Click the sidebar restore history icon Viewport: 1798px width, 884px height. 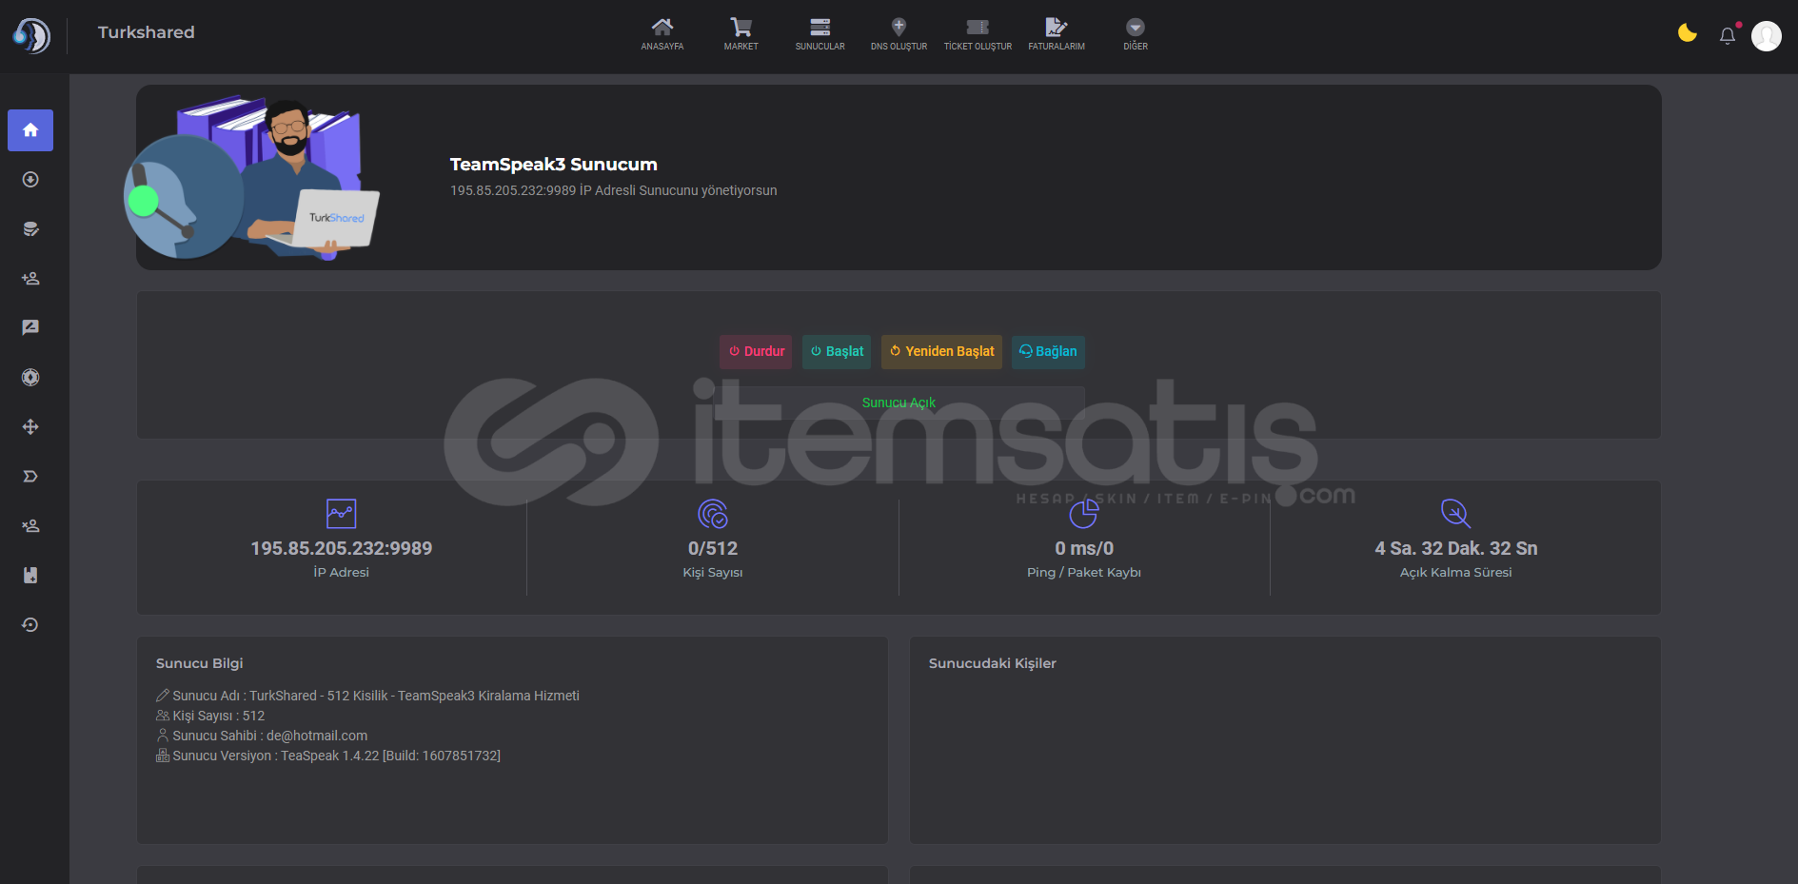coord(30,625)
